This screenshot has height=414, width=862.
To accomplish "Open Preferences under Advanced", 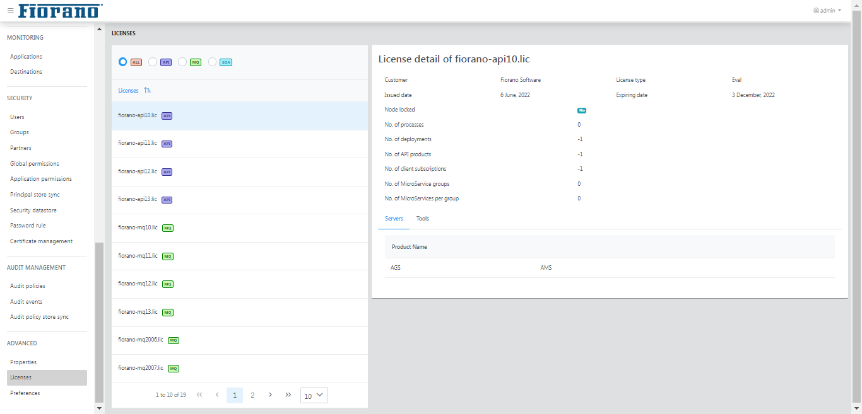I will 25,393.
